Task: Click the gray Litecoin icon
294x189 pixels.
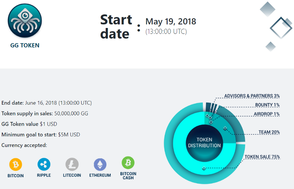Action: click(x=72, y=164)
